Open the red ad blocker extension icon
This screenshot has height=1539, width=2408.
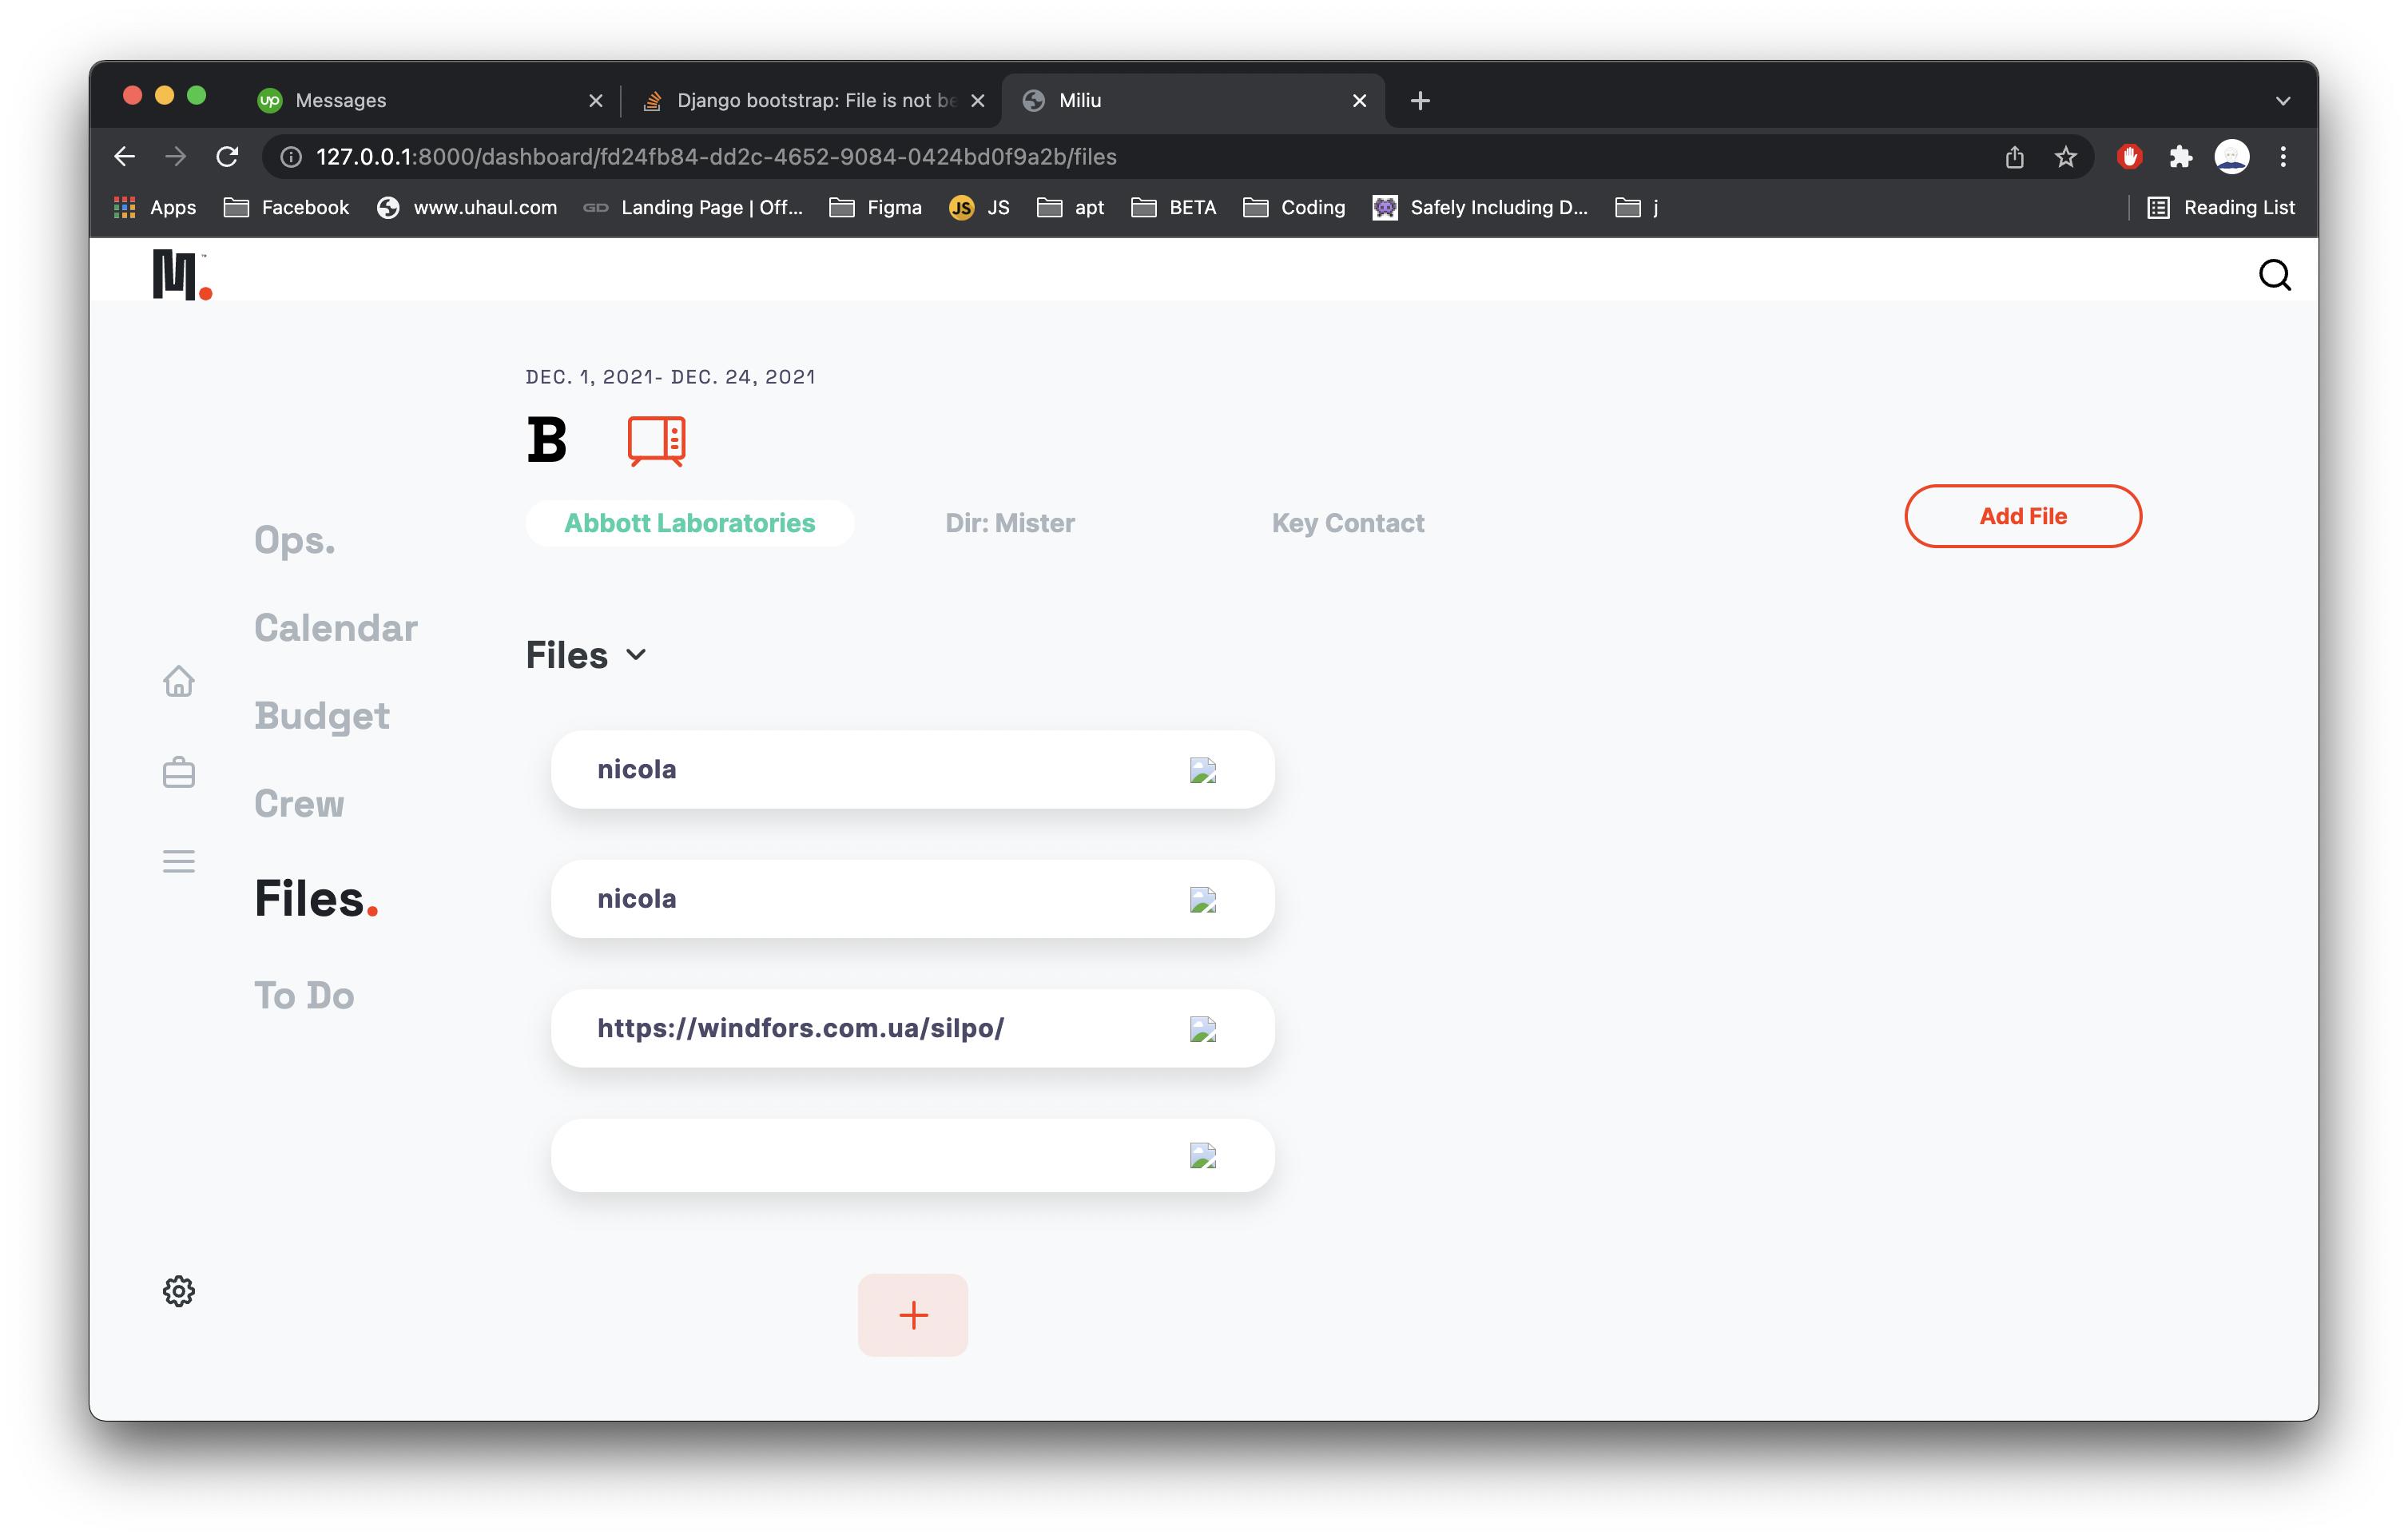[x=2129, y=157]
